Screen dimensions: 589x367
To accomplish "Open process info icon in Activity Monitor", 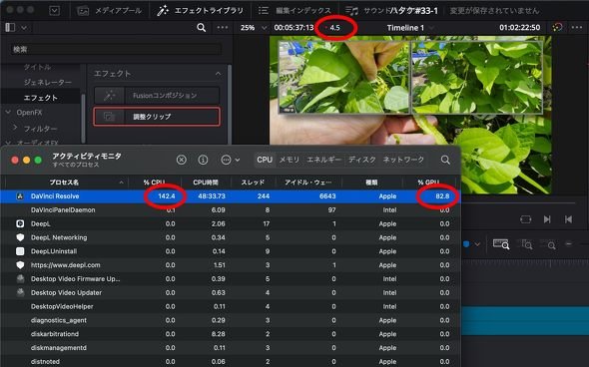I will pos(203,160).
